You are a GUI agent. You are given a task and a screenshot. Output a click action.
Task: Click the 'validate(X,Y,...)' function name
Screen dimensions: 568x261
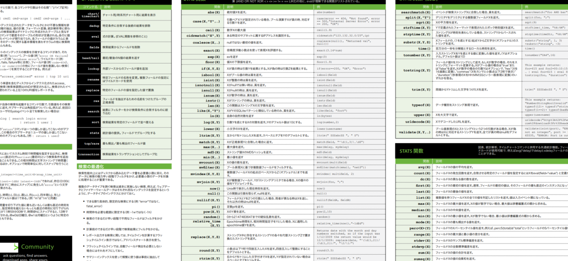click(x=415, y=132)
